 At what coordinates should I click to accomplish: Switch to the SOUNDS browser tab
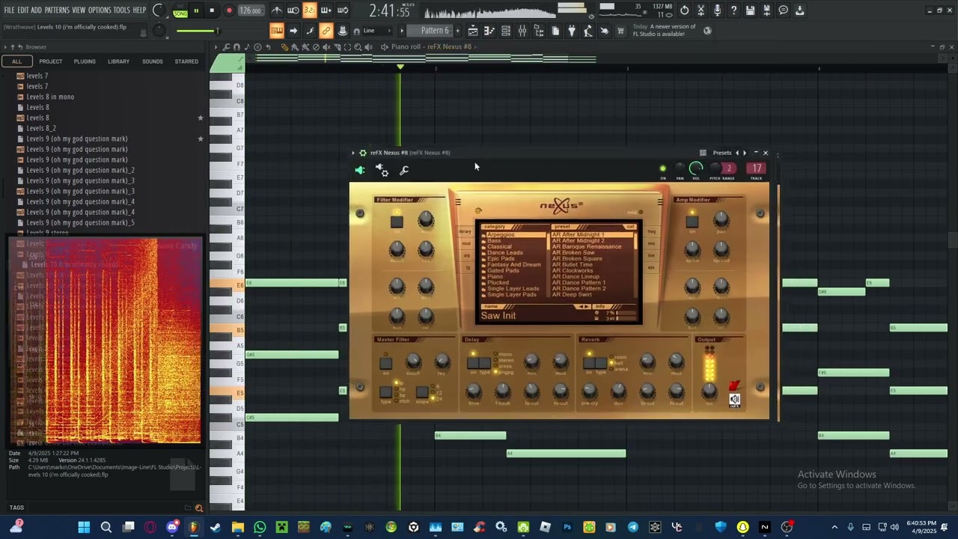(x=153, y=61)
